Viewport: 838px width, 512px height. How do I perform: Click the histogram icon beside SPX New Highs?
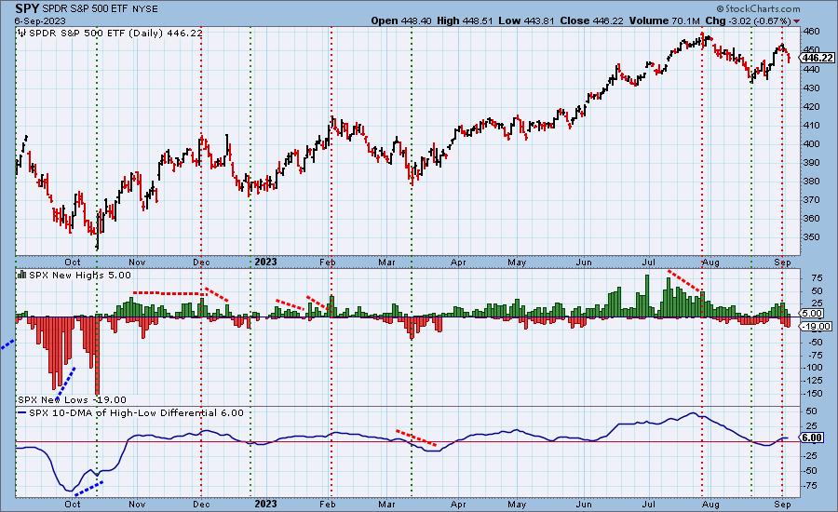point(22,275)
